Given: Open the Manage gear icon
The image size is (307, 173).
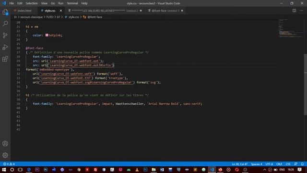Looking at the screenshot, I should click(x=5, y=155).
